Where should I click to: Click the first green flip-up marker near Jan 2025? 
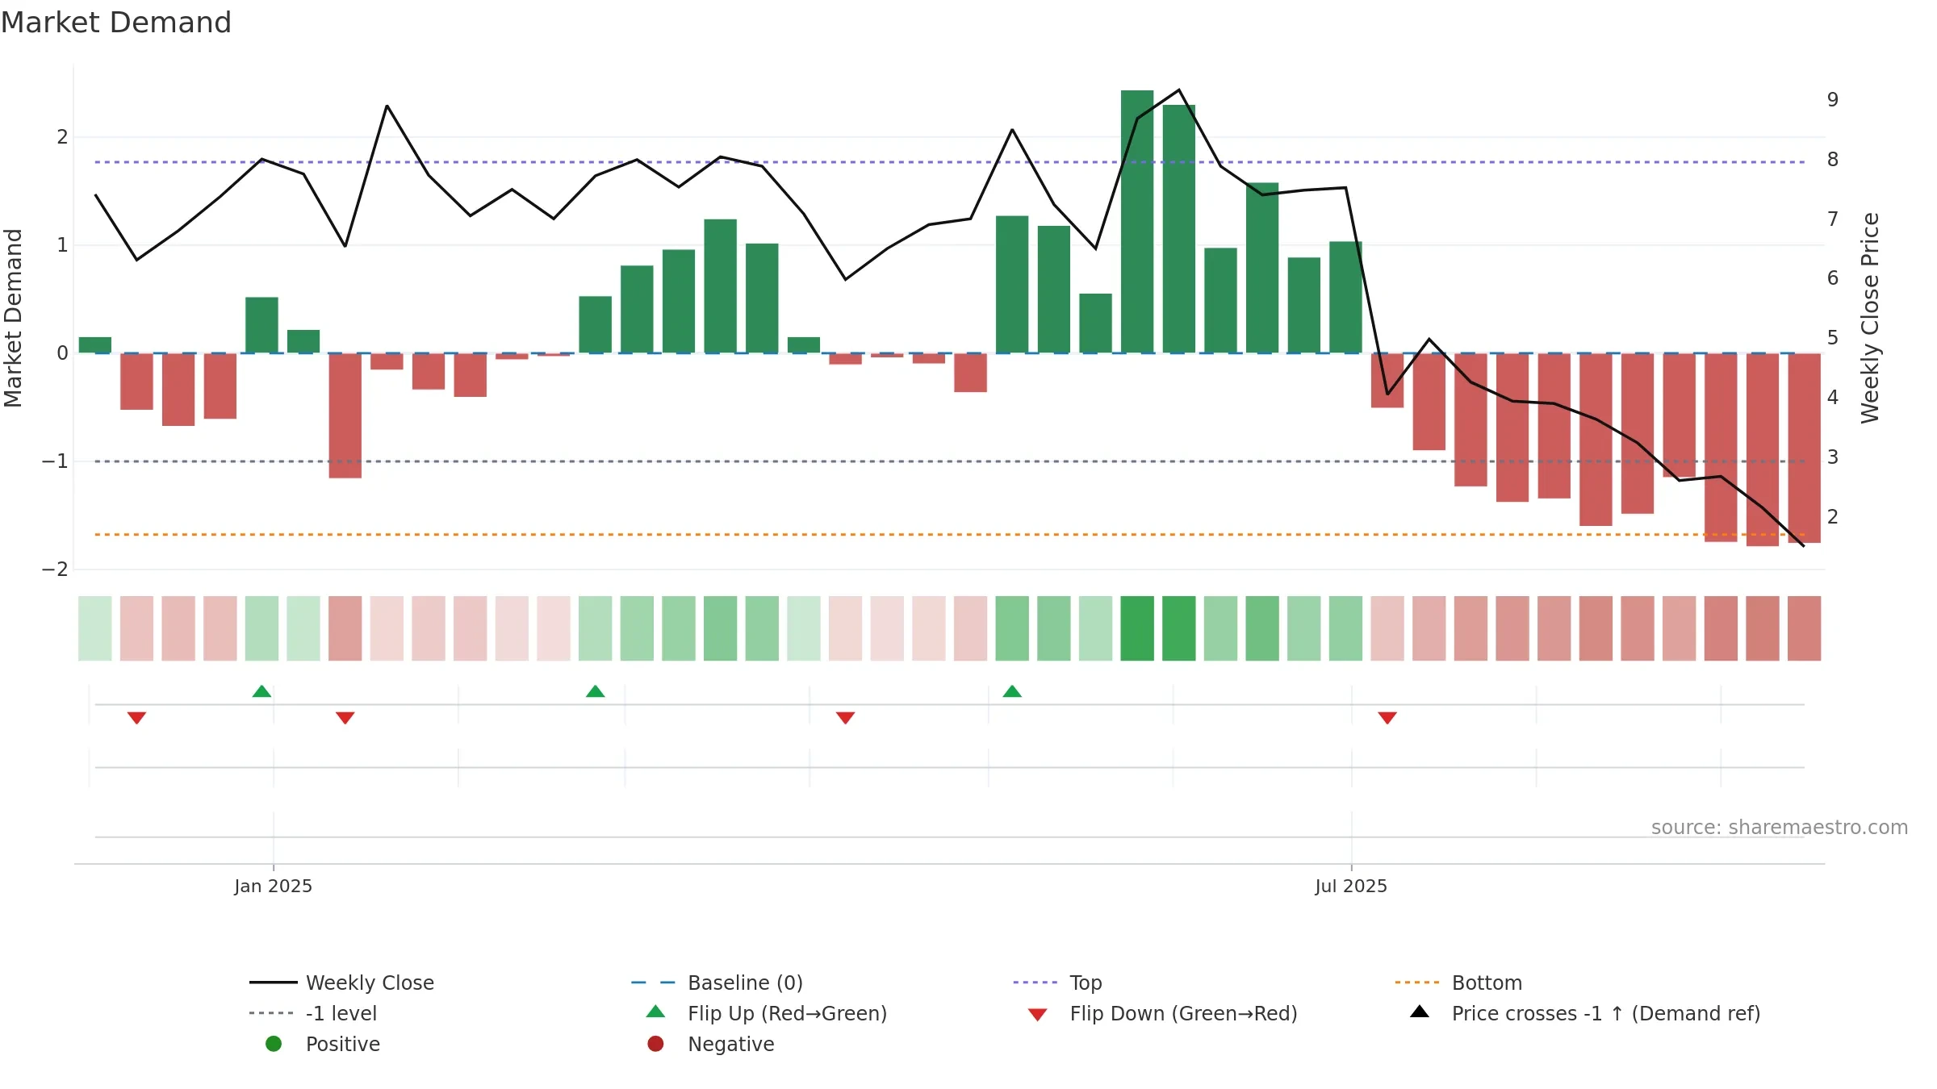[x=261, y=691]
